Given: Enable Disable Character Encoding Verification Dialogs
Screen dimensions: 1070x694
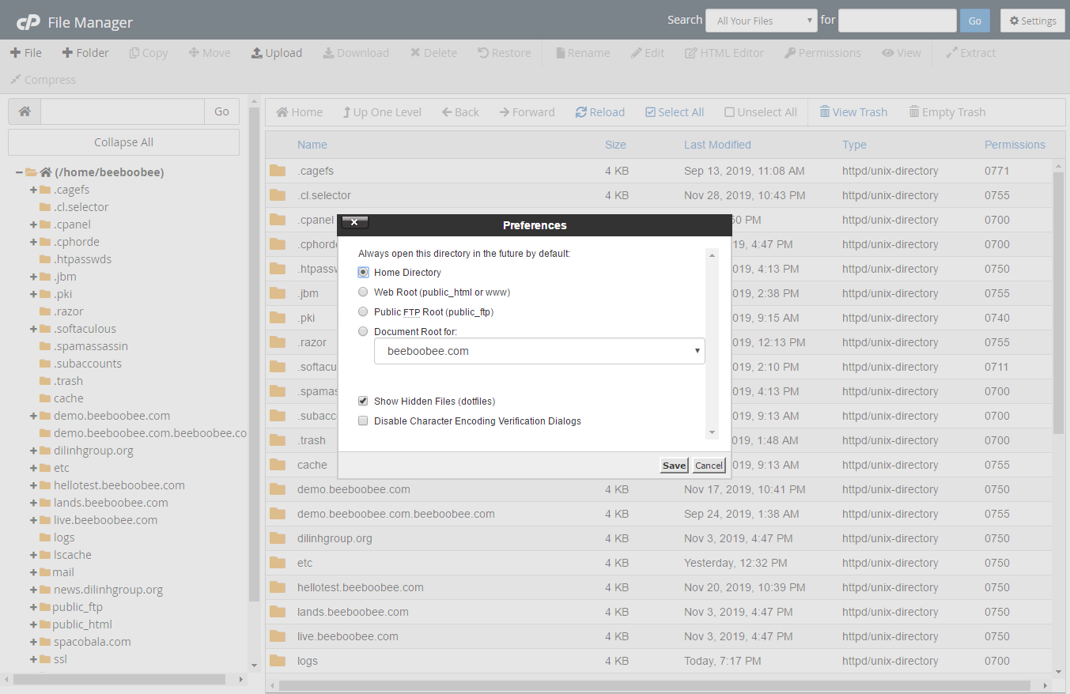Looking at the screenshot, I should click(x=363, y=421).
